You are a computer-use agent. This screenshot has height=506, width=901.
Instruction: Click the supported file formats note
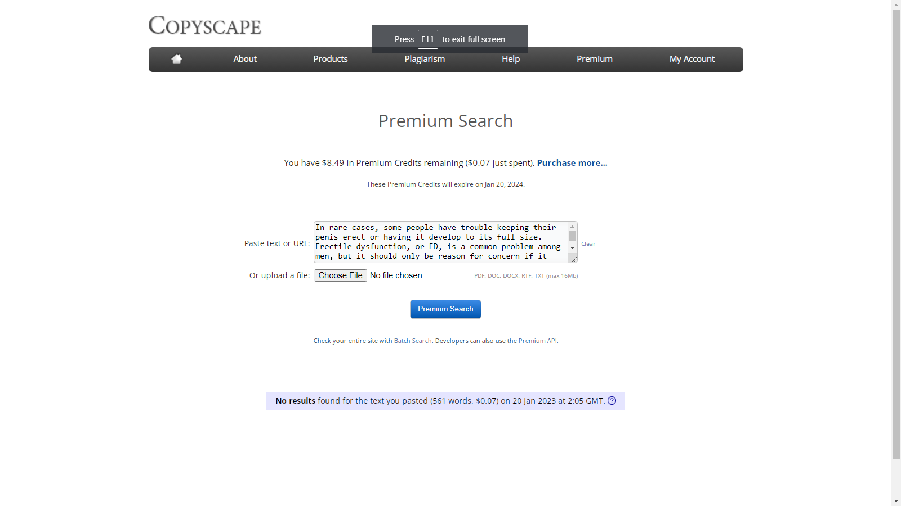pyautogui.click(x=526, y=276)
